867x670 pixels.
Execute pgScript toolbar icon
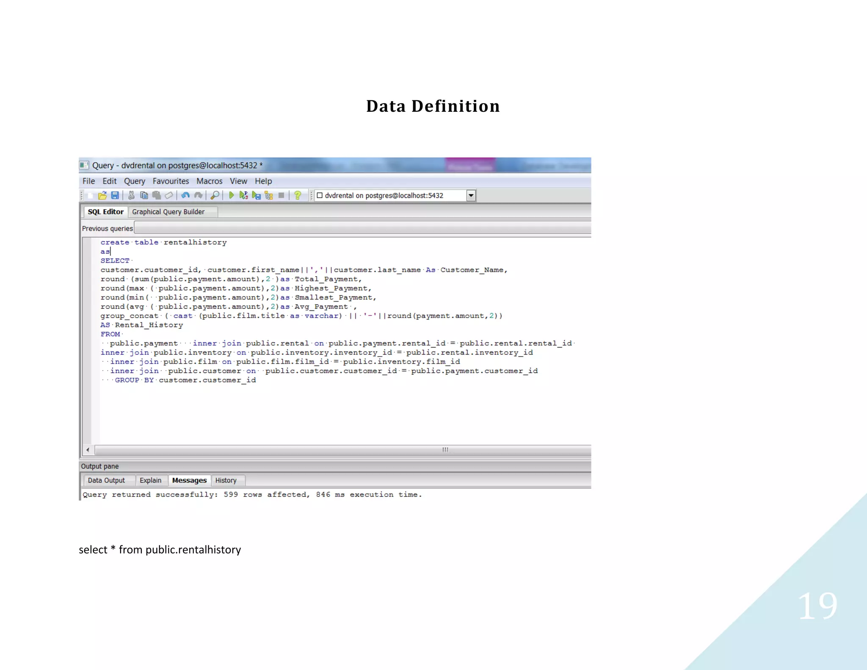coord(243,195)
